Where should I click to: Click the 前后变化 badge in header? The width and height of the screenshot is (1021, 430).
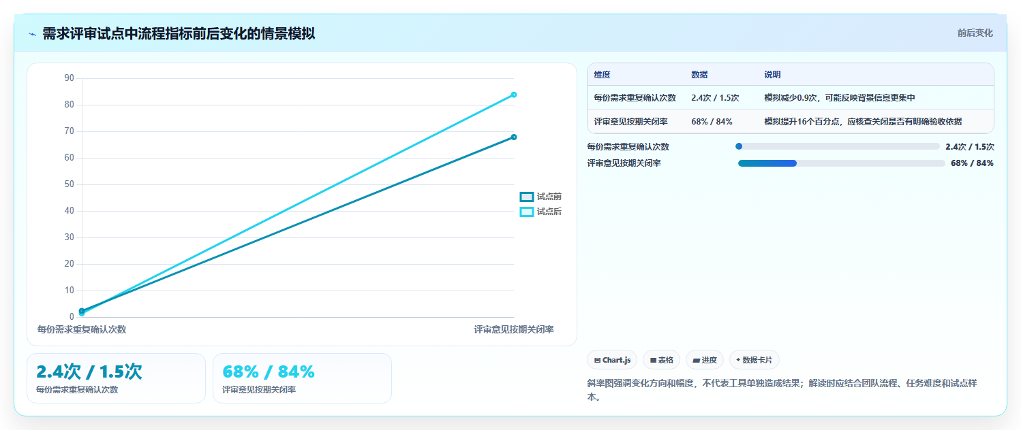tap(975, 33)
